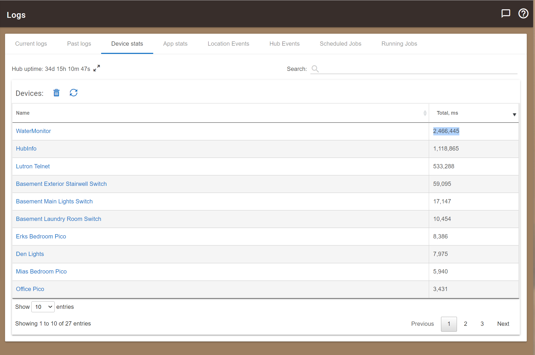Select the Device stats tab

tap(127, 44)
